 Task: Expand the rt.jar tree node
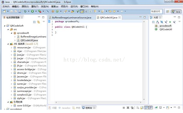tap(11, 51)
